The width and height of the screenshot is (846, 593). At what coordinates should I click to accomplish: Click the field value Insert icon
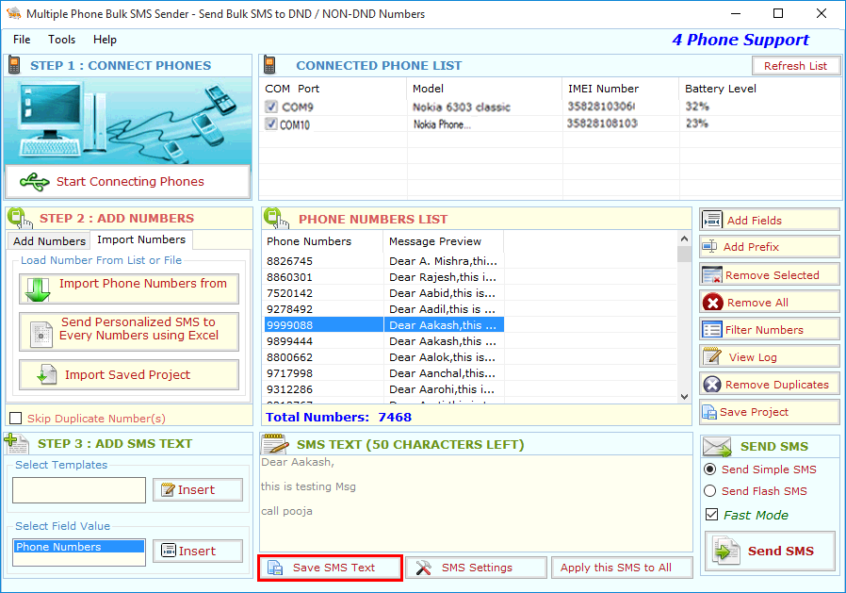[169, 551]
